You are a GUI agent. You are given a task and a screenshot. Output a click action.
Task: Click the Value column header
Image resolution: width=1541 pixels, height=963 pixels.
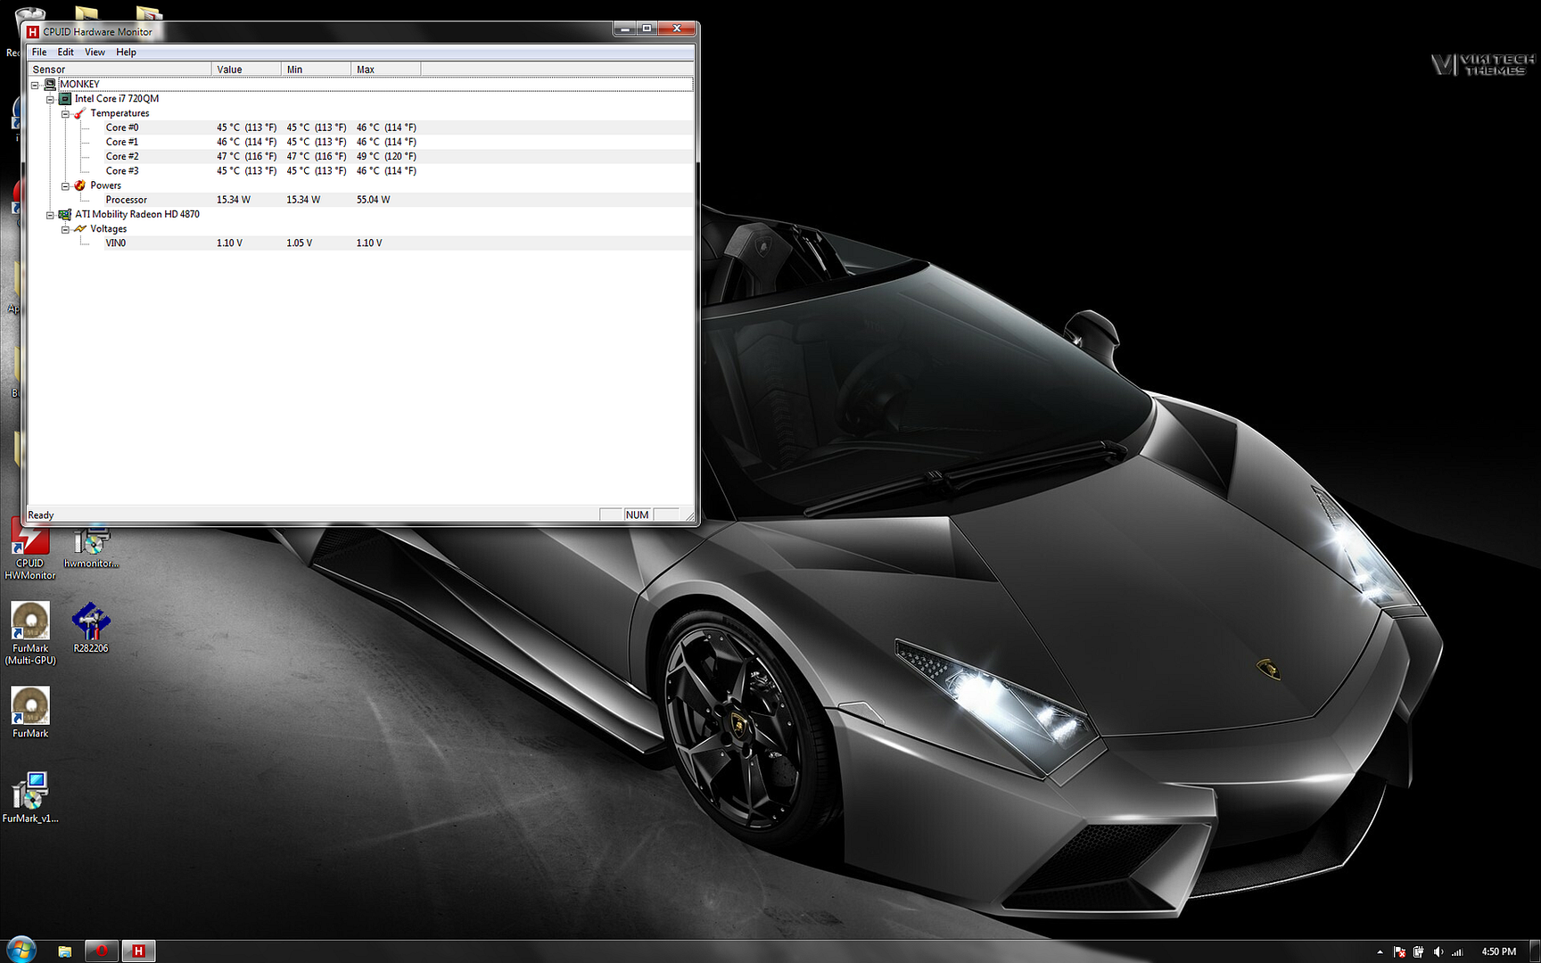pos(246,70)
